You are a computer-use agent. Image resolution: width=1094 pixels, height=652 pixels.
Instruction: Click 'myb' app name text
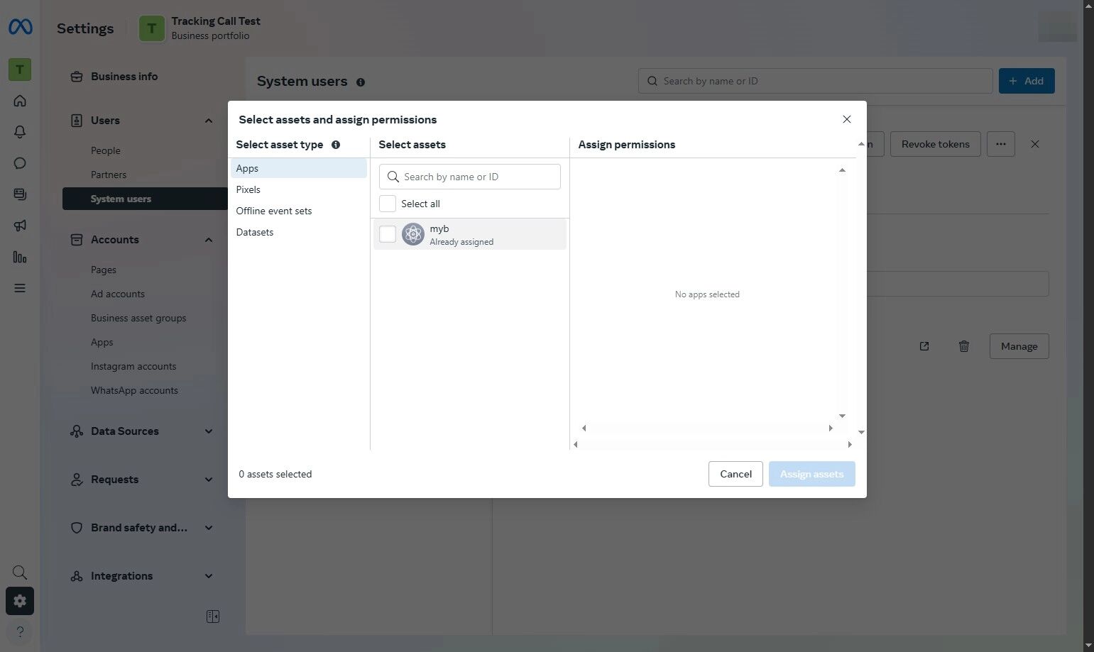[439, 228]
